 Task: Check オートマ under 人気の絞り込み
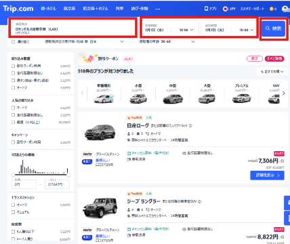pos(14,108)
